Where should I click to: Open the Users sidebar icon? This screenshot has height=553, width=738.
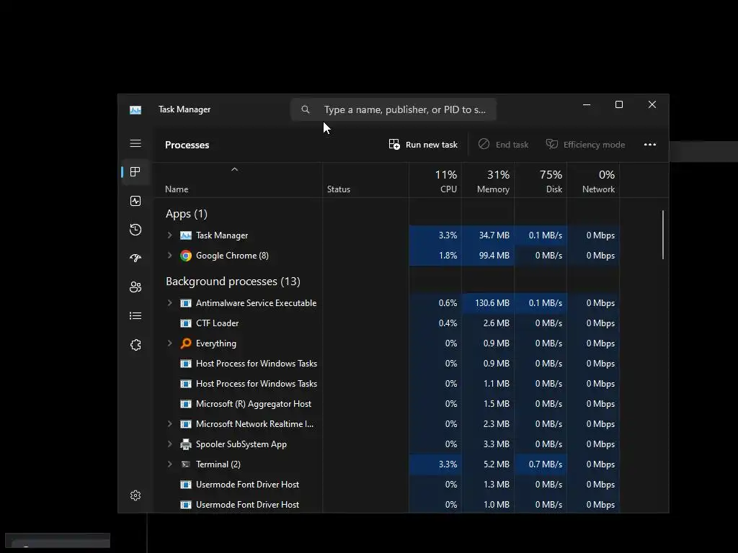(x=135, y=287)
